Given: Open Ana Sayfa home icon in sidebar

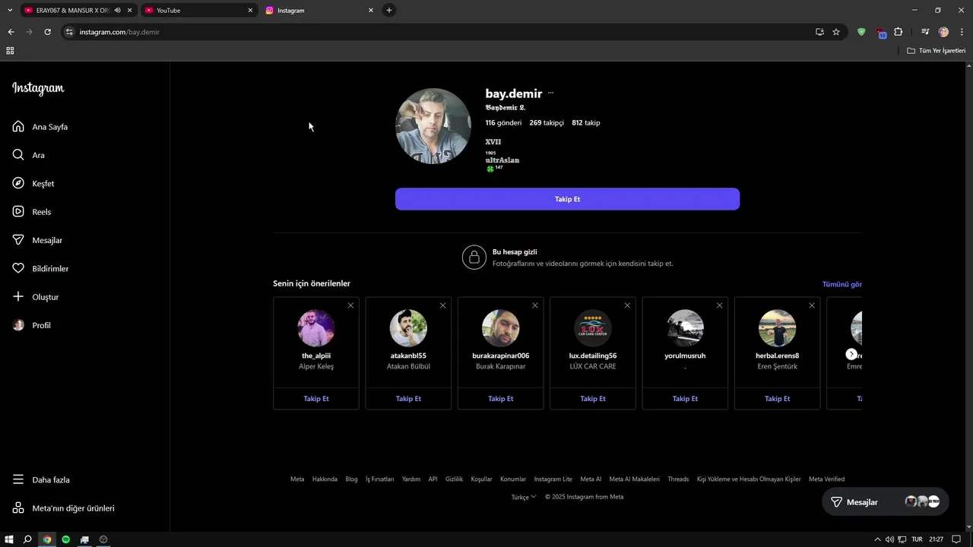Looking at the screenshot, I should pyautogui.click(x=18, y=126).
